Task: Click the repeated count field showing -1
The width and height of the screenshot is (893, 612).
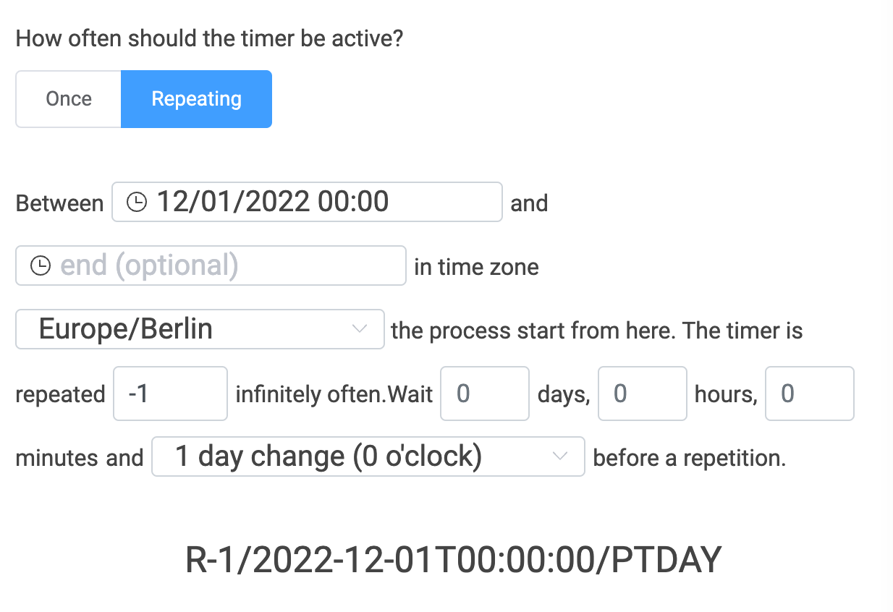Action: 170,394
